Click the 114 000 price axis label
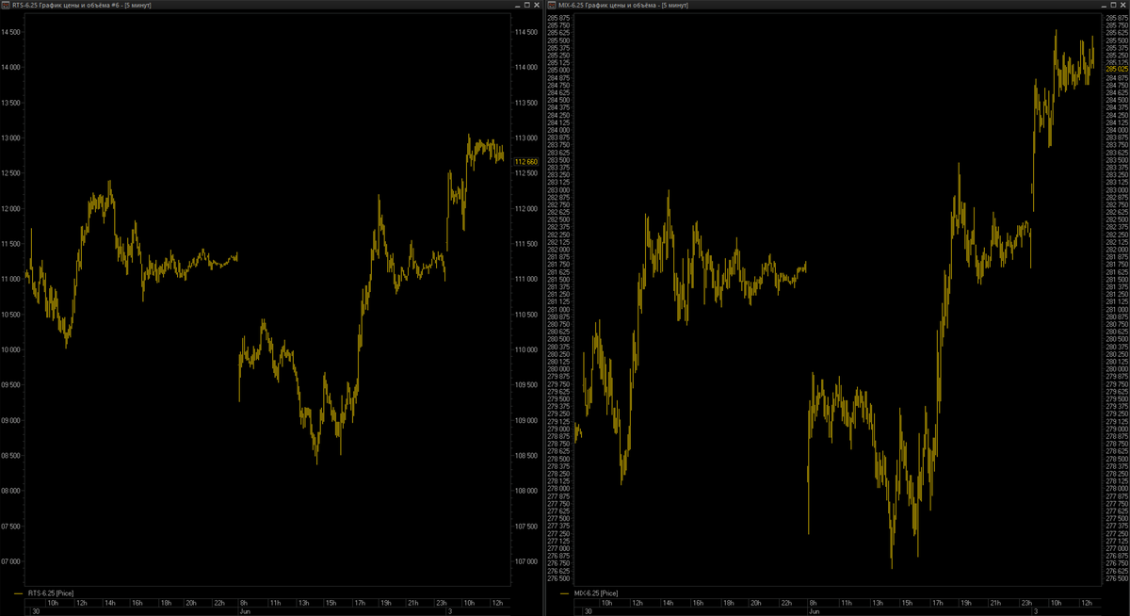The image size is (1130, 616). point(525,67)
